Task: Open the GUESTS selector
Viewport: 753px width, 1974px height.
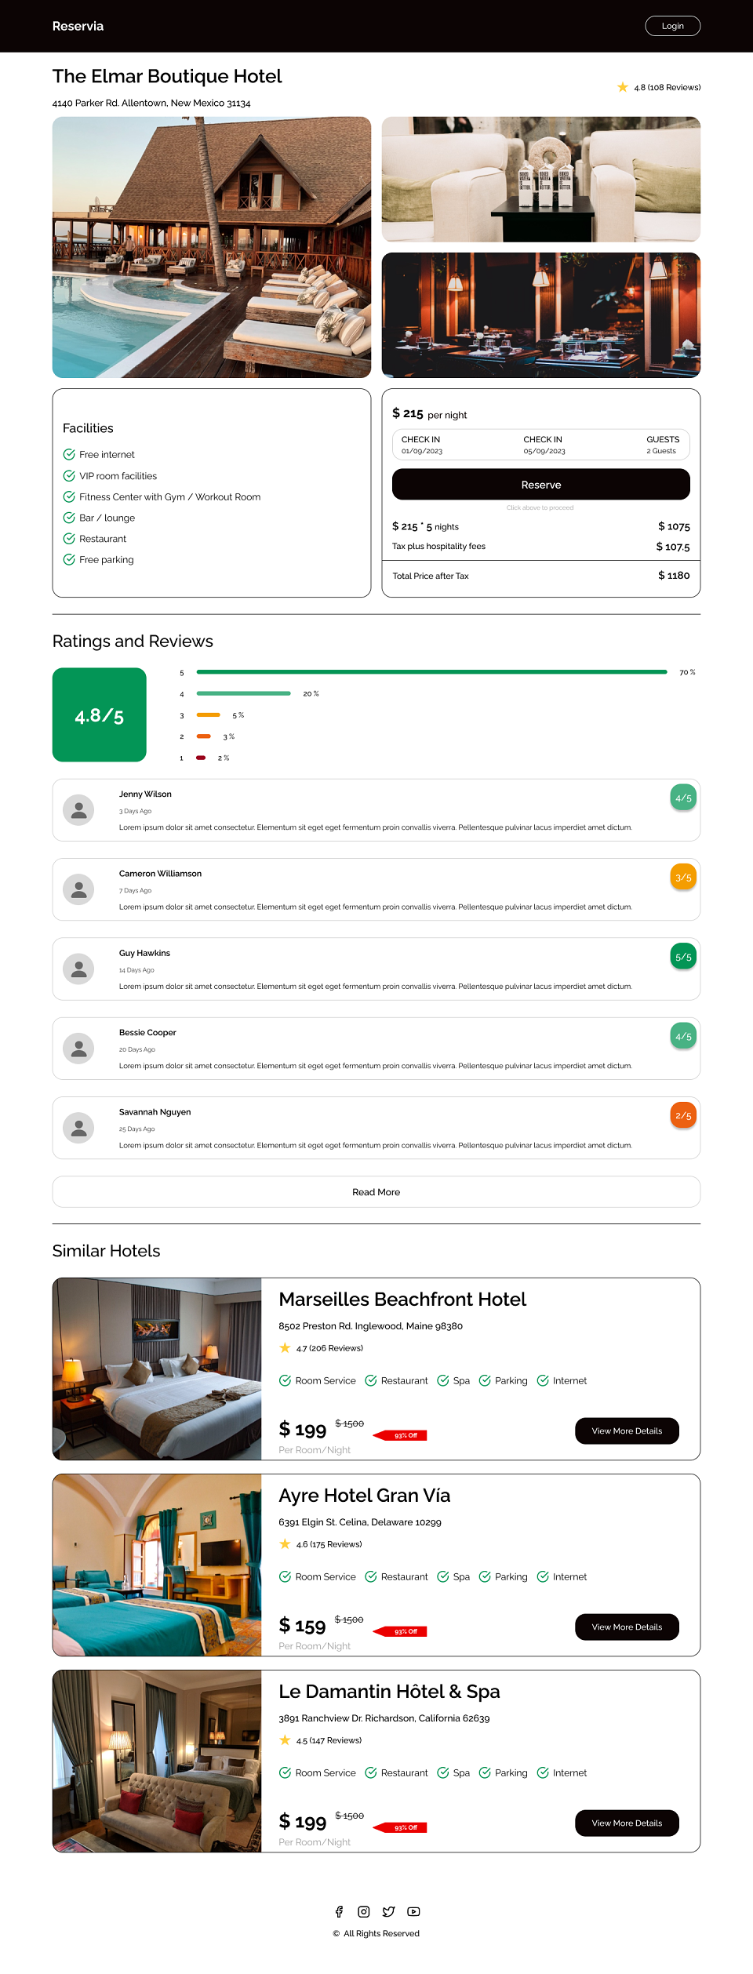Action: coord(663,445)
